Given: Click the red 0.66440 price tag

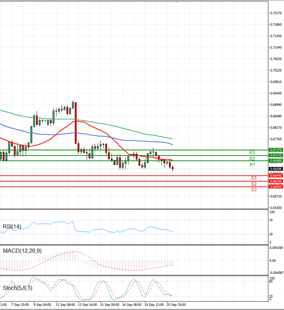Looking at the screenshot, I should pyautogui.click(x=275, y=176).
